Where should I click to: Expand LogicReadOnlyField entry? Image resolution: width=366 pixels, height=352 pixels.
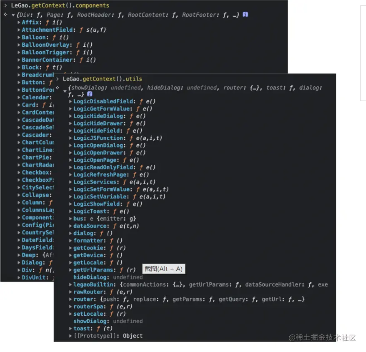(70, 167)
